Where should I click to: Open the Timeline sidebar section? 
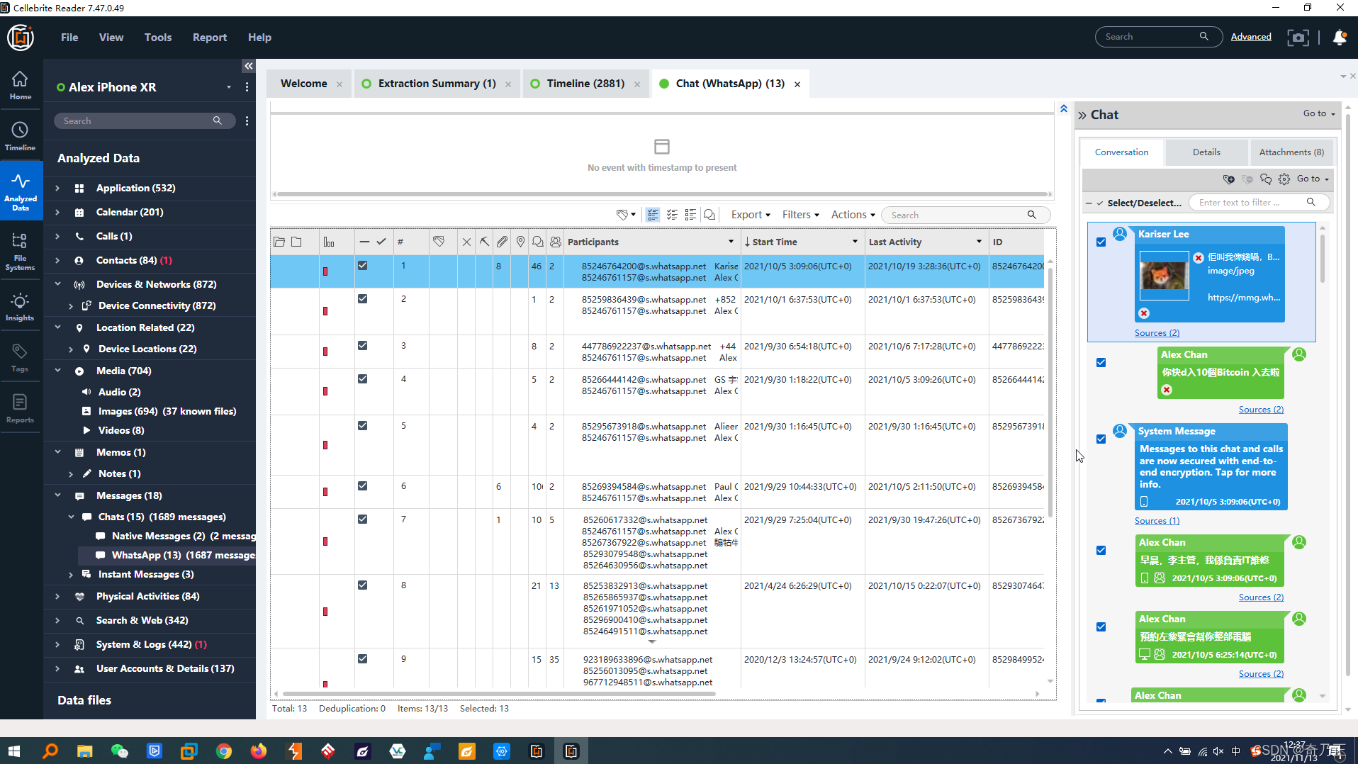[20, 136]
